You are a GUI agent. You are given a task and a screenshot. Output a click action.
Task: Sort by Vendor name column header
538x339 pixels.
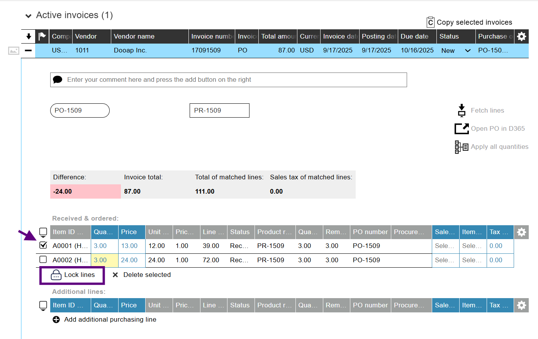134,36
